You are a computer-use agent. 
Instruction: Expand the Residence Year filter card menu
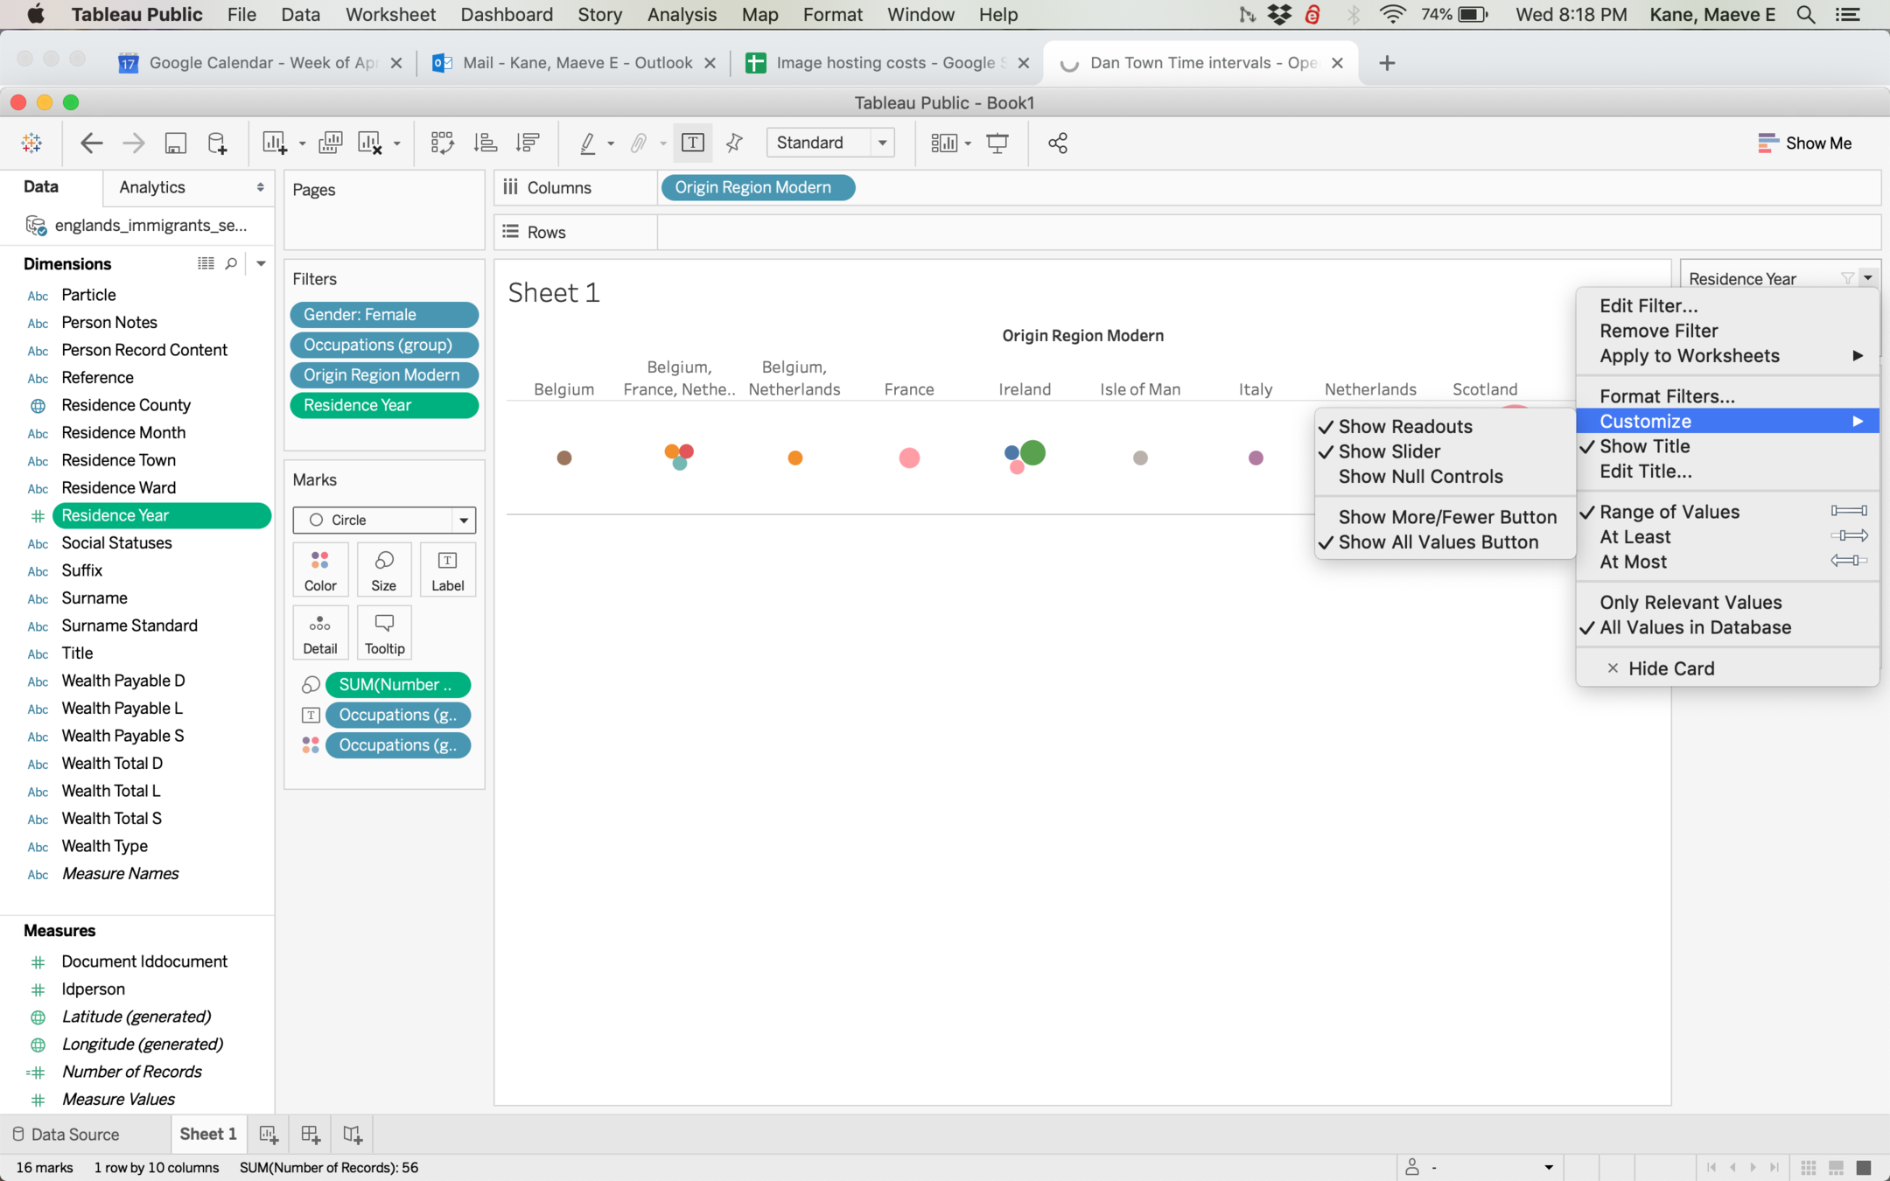coord(1867,277)
